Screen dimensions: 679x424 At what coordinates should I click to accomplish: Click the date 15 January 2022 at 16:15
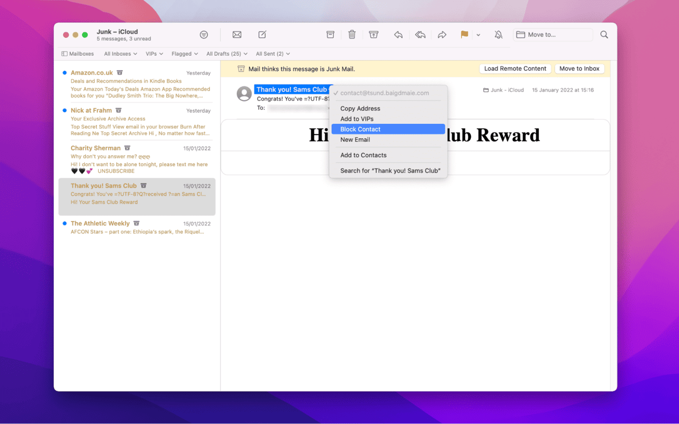coord(563,90)
